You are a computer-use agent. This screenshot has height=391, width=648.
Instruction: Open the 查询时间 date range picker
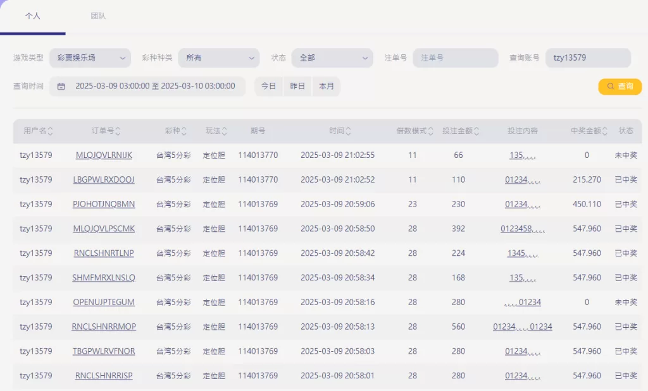click(147, 86)
